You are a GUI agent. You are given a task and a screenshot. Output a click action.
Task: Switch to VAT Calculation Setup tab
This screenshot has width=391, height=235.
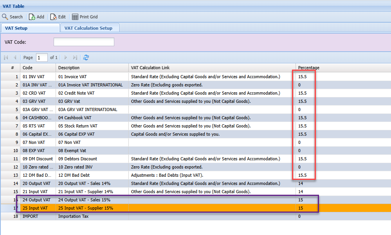pyautogui.click(x=88, y=28)
